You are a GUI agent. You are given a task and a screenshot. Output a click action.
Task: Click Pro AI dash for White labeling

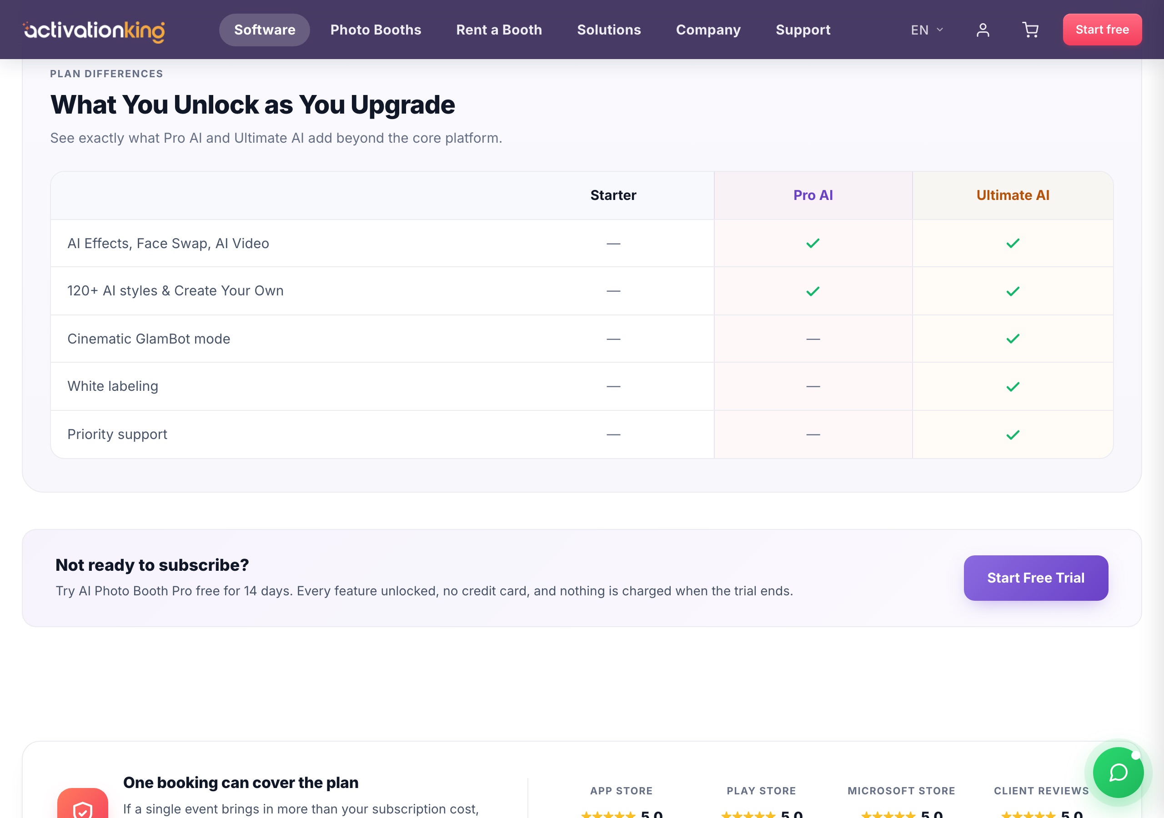click(x=813, y=387)
